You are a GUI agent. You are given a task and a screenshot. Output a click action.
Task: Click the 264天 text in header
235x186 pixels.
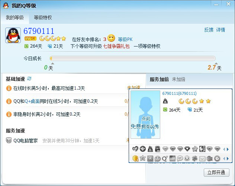pos(36,46)
